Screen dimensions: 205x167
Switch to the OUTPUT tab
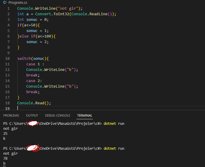point(32,115)
